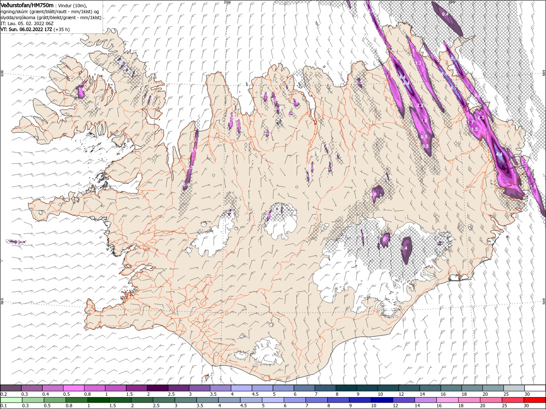Screen dimensions: 546x409
Task: Select the dark teal swatch between 8 and 9 in the upper legend row
Action: pos(346,388)
